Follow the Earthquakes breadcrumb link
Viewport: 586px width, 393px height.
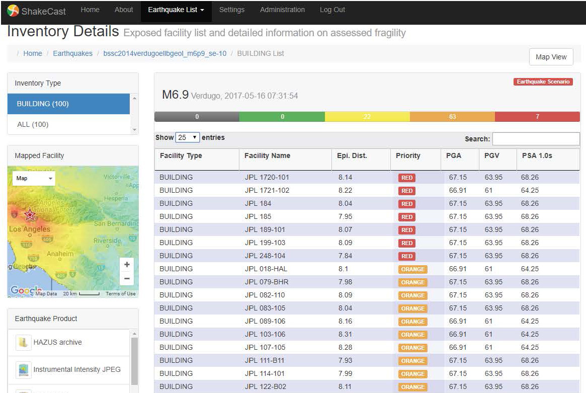(x=72, y=53)
